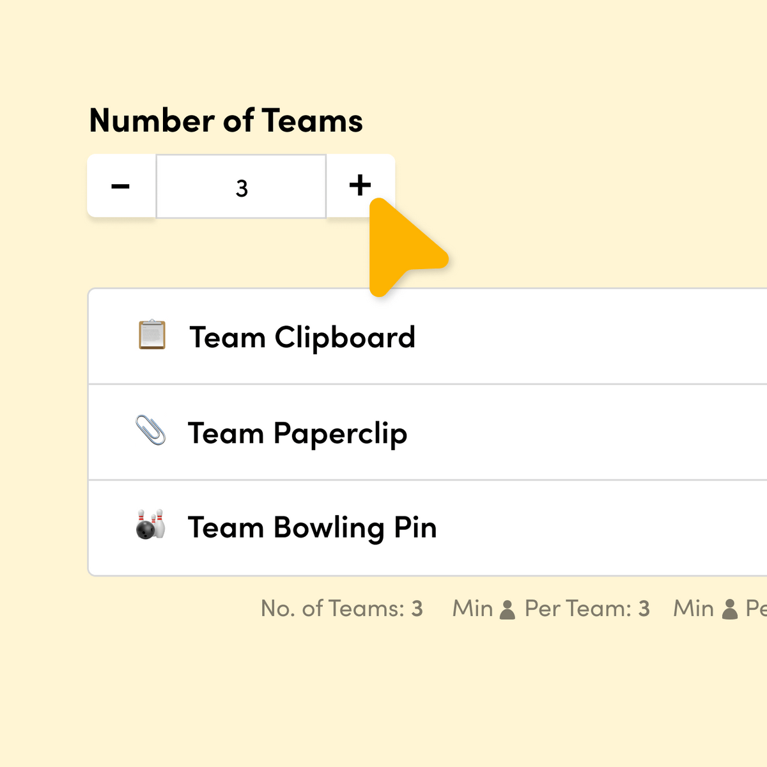The width and height of the screenshot is (767, 767).
Task: Click the bowling ball and pins emoji
Action: 151,525
